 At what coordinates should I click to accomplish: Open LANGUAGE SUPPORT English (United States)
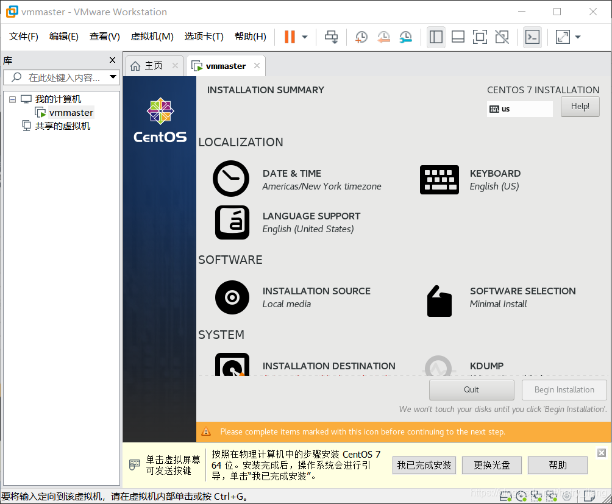point(311,222)
